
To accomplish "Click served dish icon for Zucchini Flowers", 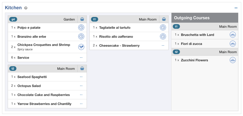I will coord(232,60).
